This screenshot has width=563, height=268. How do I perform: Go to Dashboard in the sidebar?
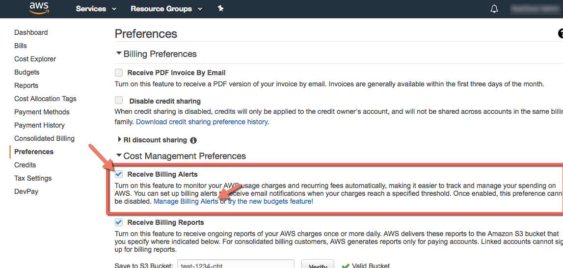tap(31, 32)
